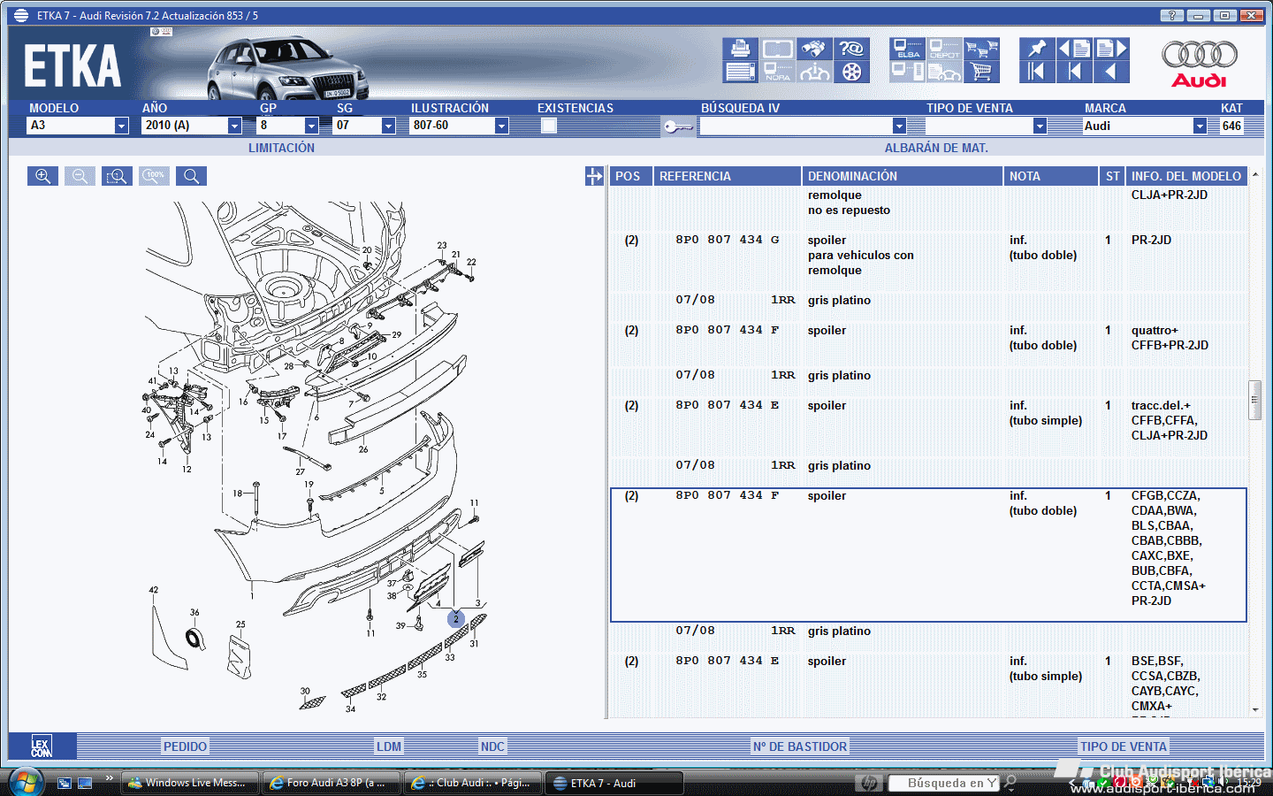Toggle the EXISTENCIAS checkbox
Screen dimensions: 1273x796
(x=549, y=126)
